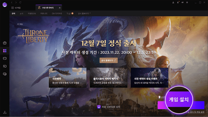Click the purple 게임 설치 install button

click(x=181, y=105)
